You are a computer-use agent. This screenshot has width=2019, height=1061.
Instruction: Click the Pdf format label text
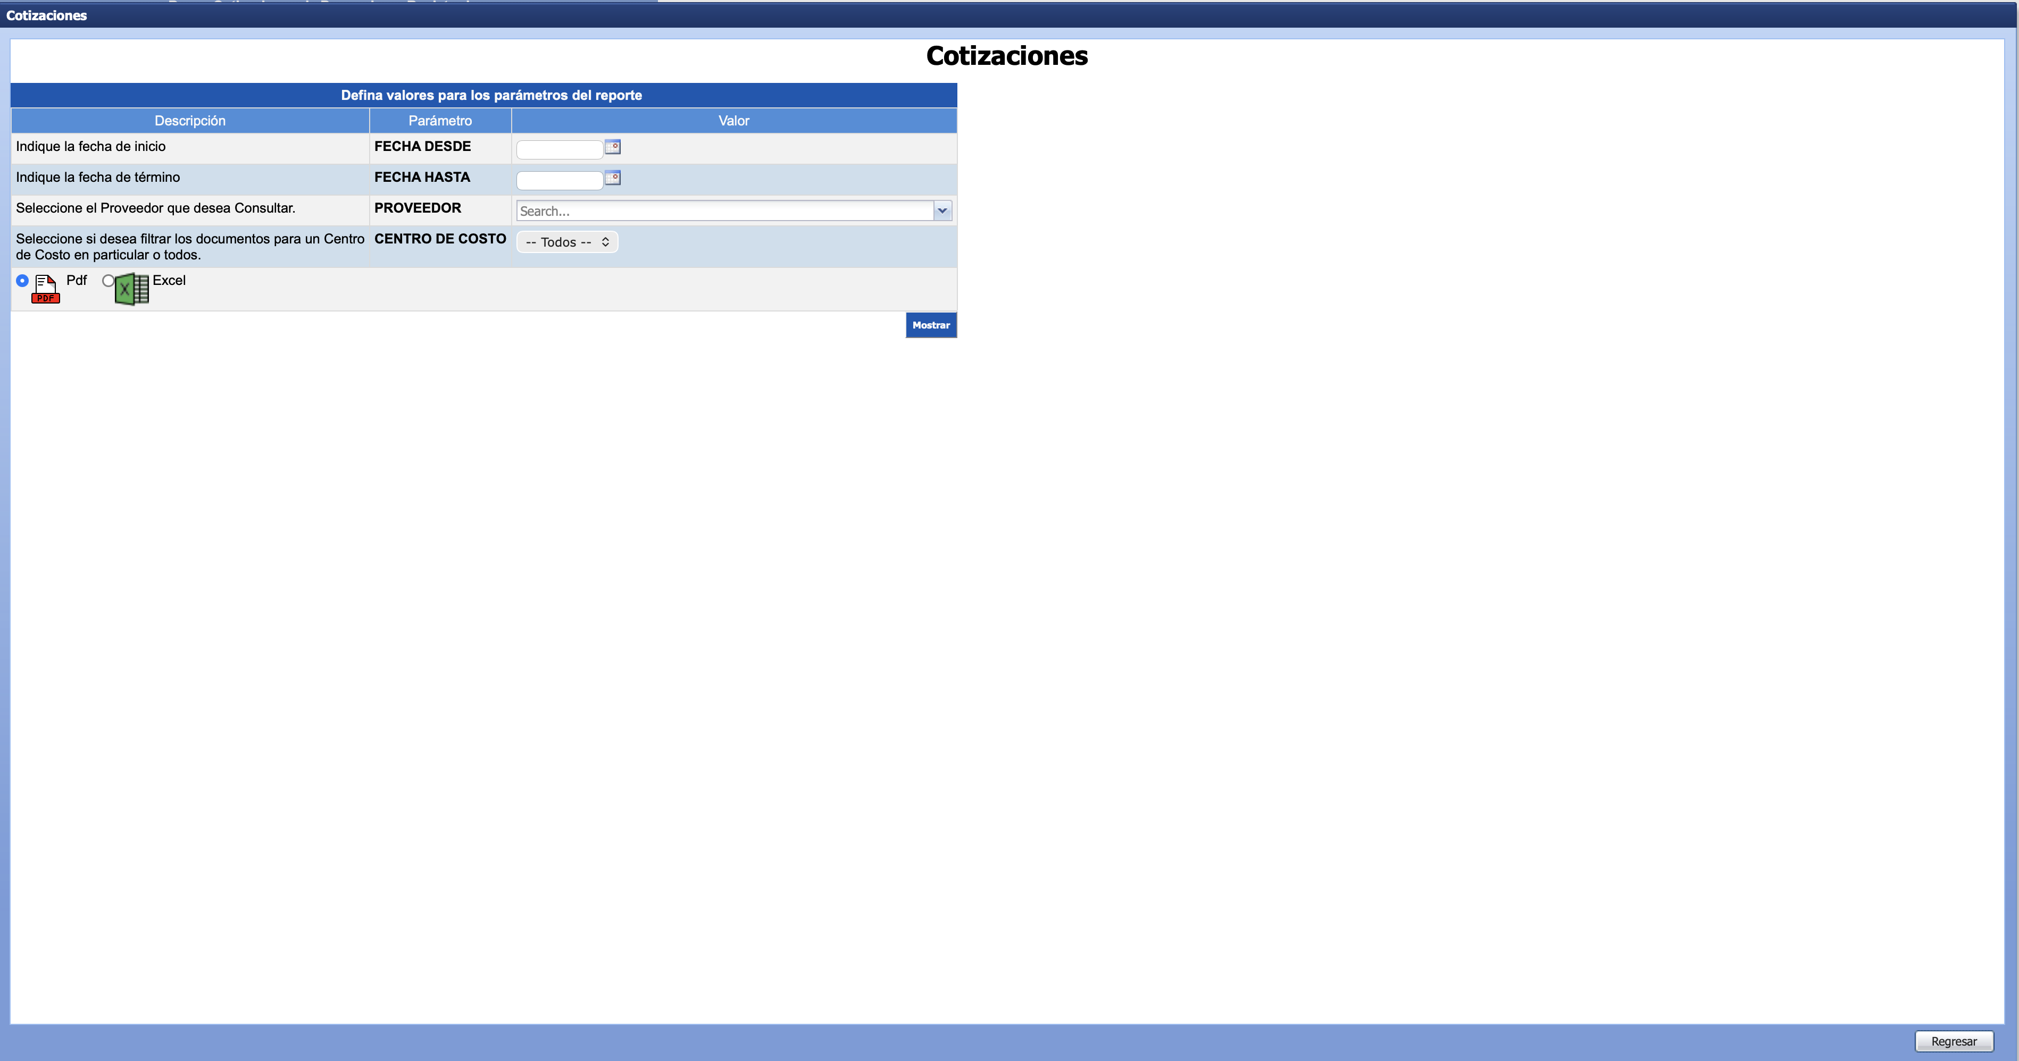[x=76, y=280]
